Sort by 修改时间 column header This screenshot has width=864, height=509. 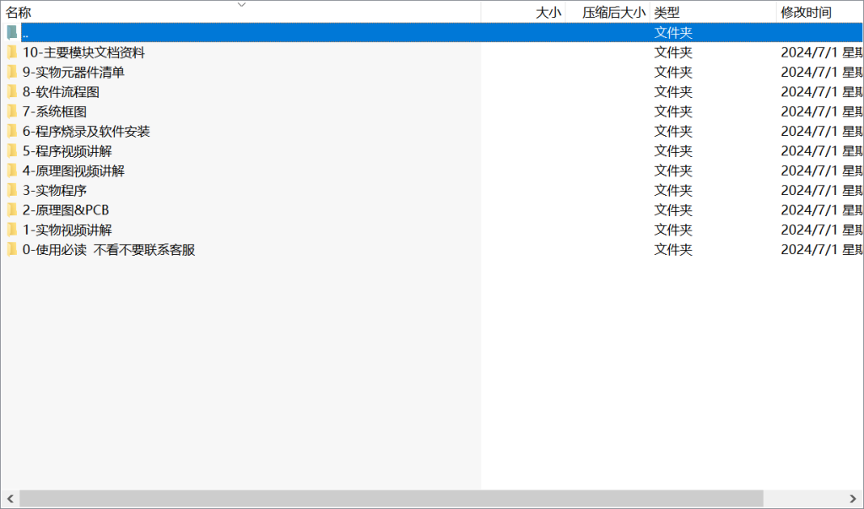806,13
